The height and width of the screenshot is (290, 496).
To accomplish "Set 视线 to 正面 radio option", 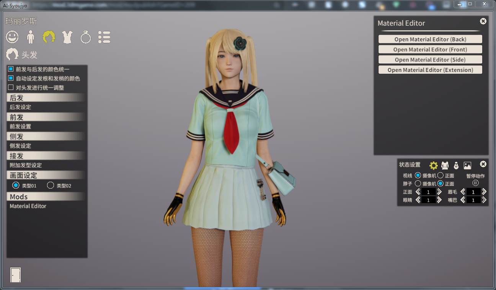I will point(441,176).
